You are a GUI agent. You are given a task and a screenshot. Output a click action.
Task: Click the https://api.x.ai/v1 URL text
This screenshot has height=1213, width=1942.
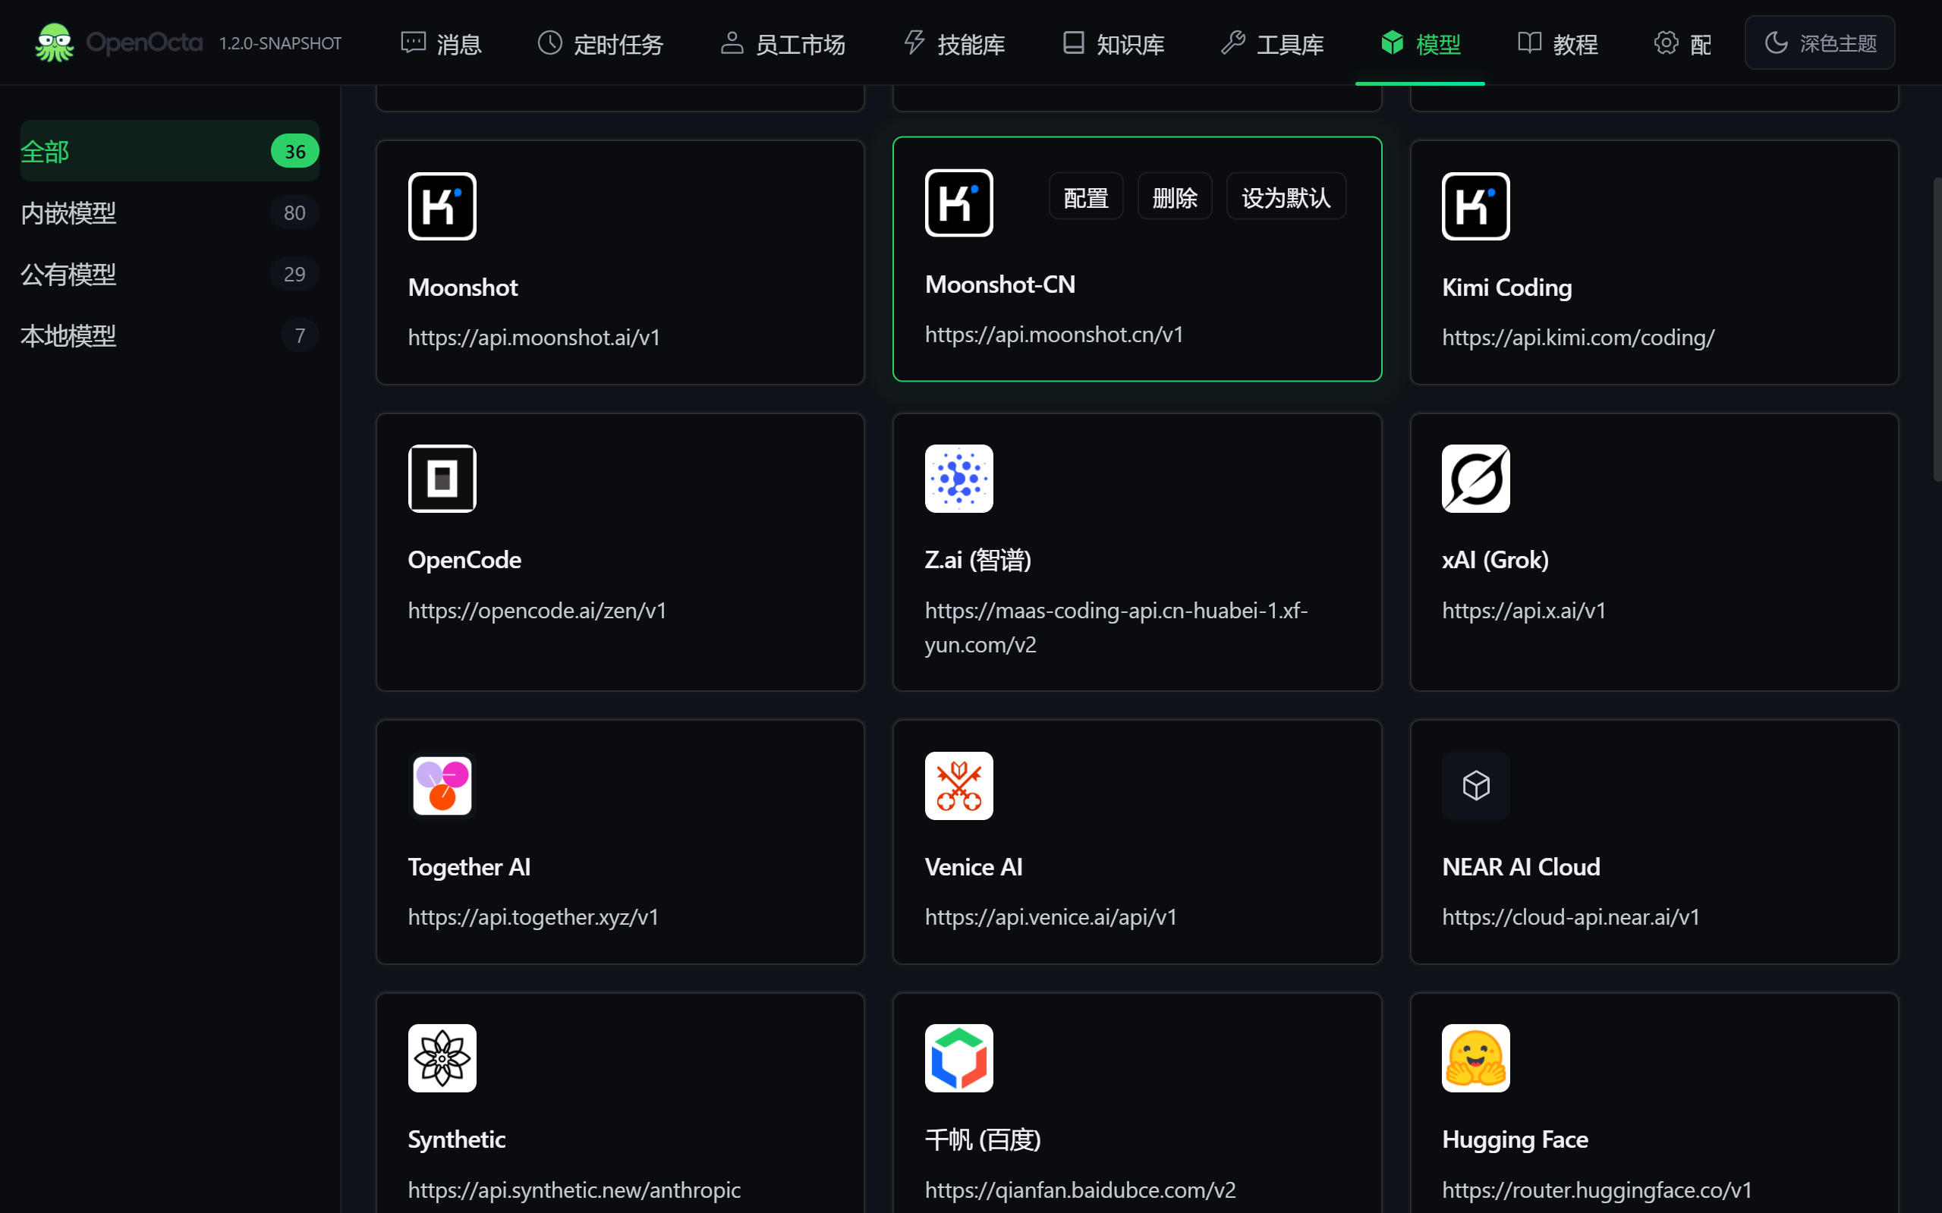tap(1524, 610)
